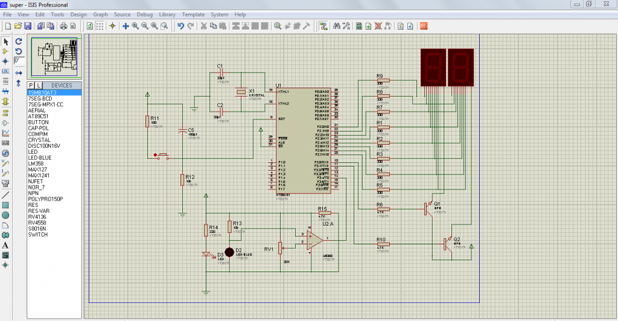Click the Zoom In magnifier icon

click(135, 26)
